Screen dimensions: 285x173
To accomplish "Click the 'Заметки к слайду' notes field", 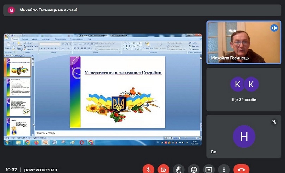I will pos(117,133).
